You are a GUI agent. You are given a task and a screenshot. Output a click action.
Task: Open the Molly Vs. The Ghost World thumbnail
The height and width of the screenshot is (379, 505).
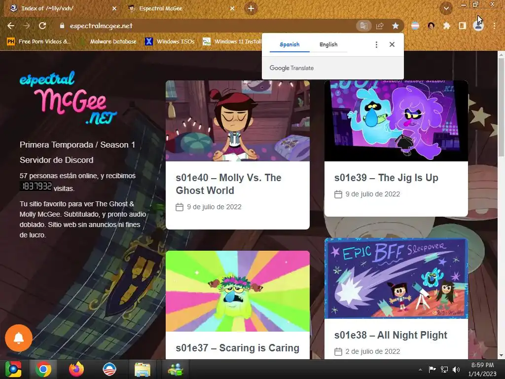[x=238, y=121]
